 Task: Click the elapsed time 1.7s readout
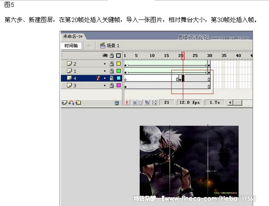pyautogui.click(x=215, y=102)
